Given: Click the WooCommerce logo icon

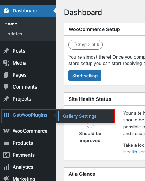Looking at the screenshot, I should [x=6, y=131].
